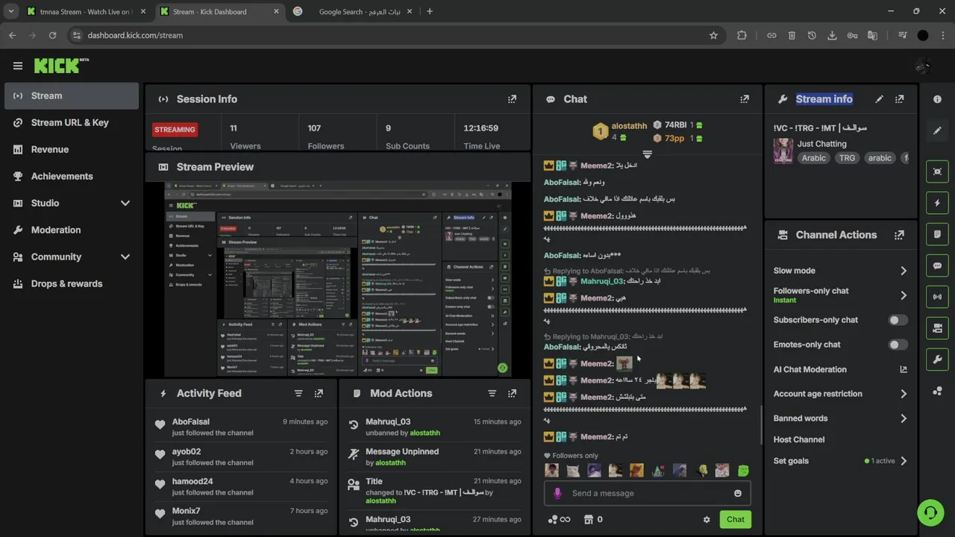Open the browser extensions puzzle icon
This screenshot has width=955, height=537.
coord(742,35)
